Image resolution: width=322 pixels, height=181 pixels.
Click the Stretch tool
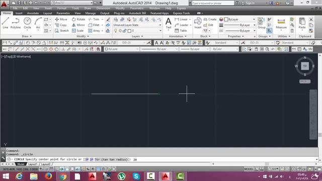coord(62,31)
